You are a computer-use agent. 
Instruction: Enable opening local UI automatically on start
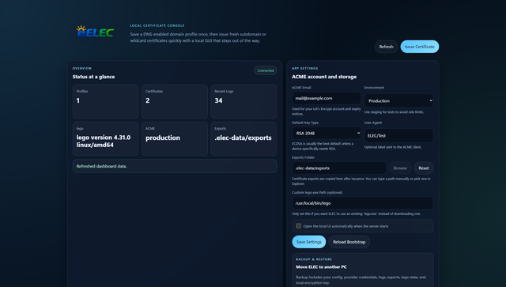point(299,226)
